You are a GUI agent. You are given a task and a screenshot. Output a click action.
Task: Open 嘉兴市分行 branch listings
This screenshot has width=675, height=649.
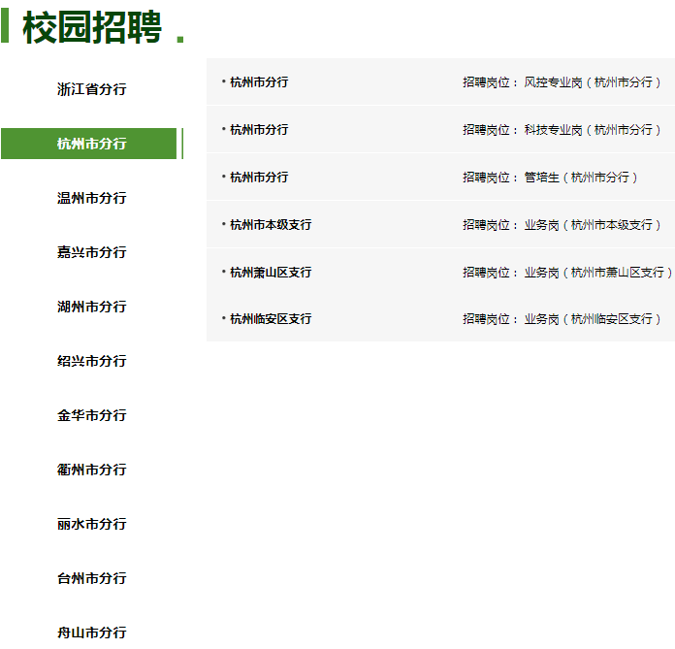tap(91, 252)
